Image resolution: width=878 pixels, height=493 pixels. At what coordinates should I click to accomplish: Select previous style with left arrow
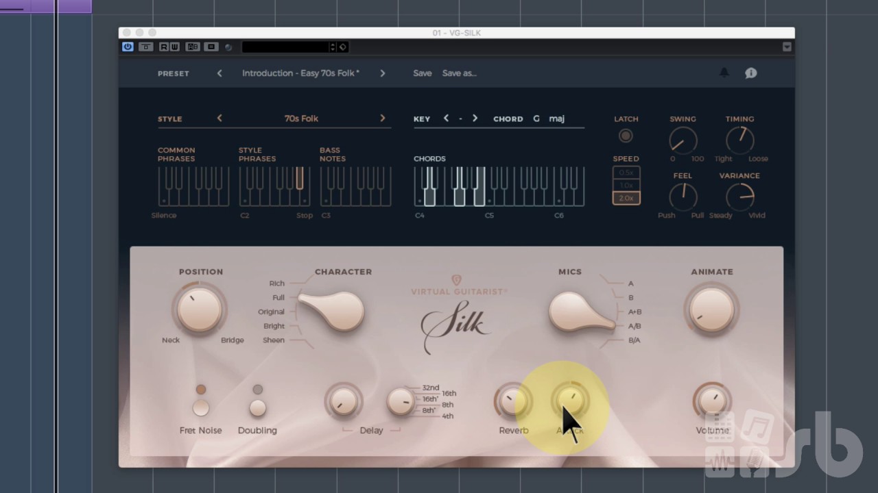tap(219, 118)
